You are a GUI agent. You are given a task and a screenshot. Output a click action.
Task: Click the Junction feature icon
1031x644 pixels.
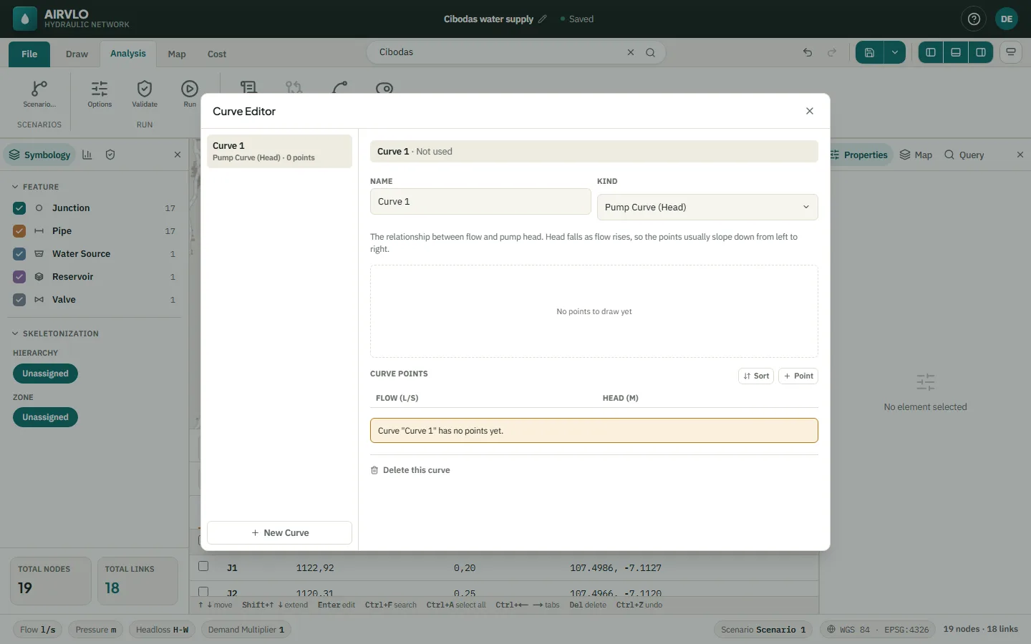[x=39, y=208]
